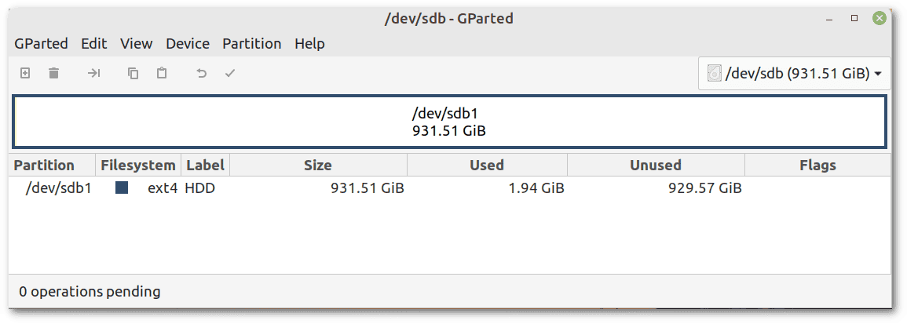Open the View menu
The image size is (907, 324).
click(137, 43)
